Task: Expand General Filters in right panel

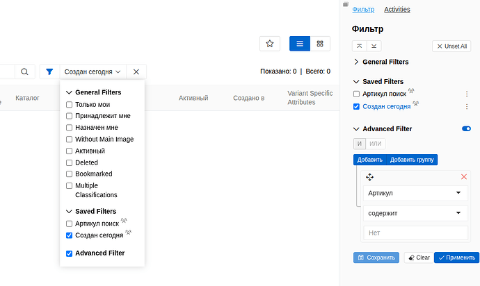Action: (x=356, y=62)
